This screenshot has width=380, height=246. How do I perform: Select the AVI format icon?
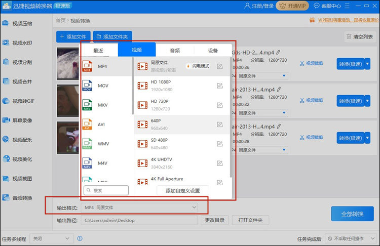[87, 125]
